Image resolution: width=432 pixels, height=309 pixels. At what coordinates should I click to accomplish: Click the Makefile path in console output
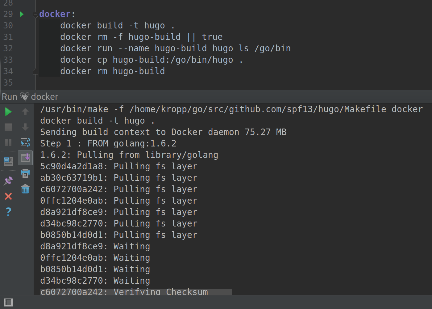(x=258, y=109)
